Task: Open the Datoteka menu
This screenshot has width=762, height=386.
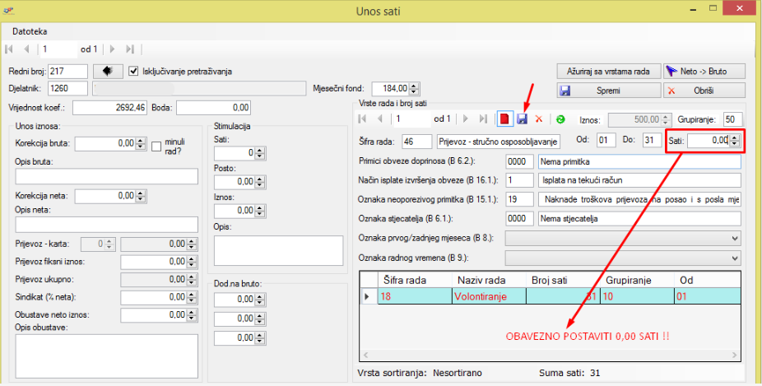Action: point(30,31)
